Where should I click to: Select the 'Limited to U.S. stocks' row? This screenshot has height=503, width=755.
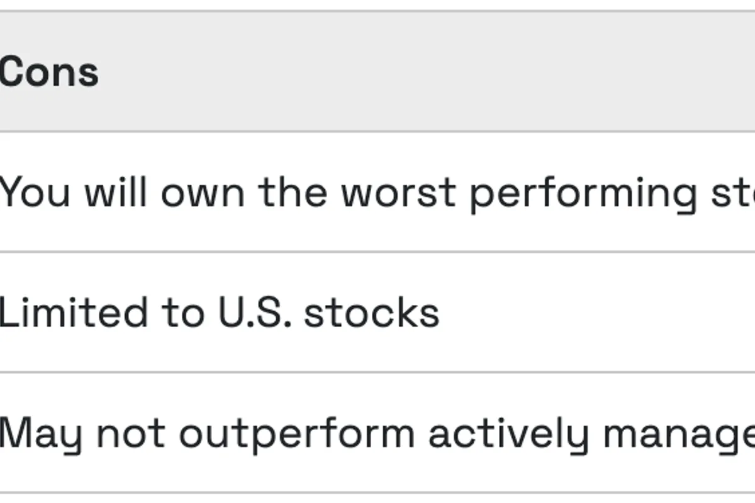pyautogui.click(x=219, y=312)
